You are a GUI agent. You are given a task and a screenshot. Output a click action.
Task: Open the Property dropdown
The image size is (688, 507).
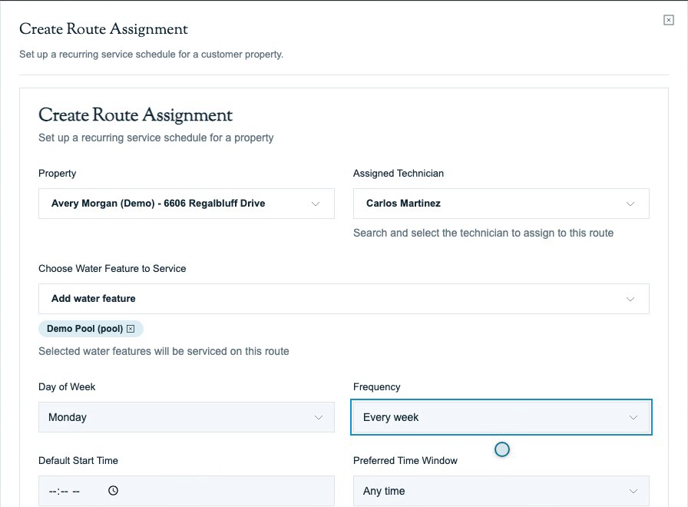click(187, 204)
